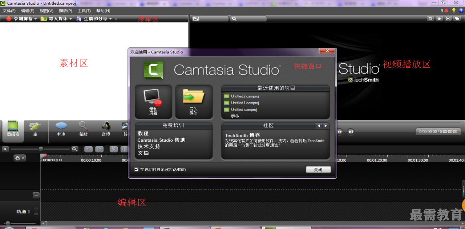Expand the 录制屏幕 dropdown arrow
Viewport: 465px width, 229px height.
point(36,19)
